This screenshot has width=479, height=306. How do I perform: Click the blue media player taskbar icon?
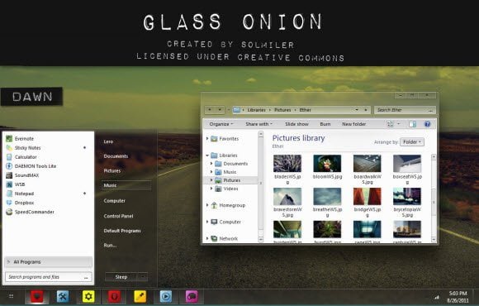coord(165,296)
